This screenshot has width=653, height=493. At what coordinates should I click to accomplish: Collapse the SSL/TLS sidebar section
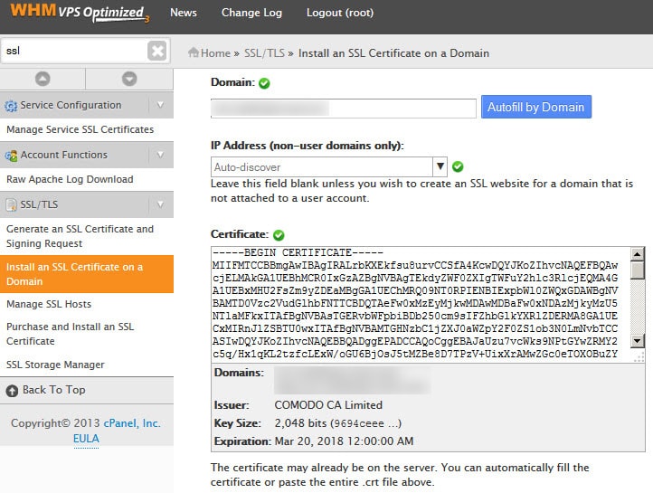coord(160,204)
